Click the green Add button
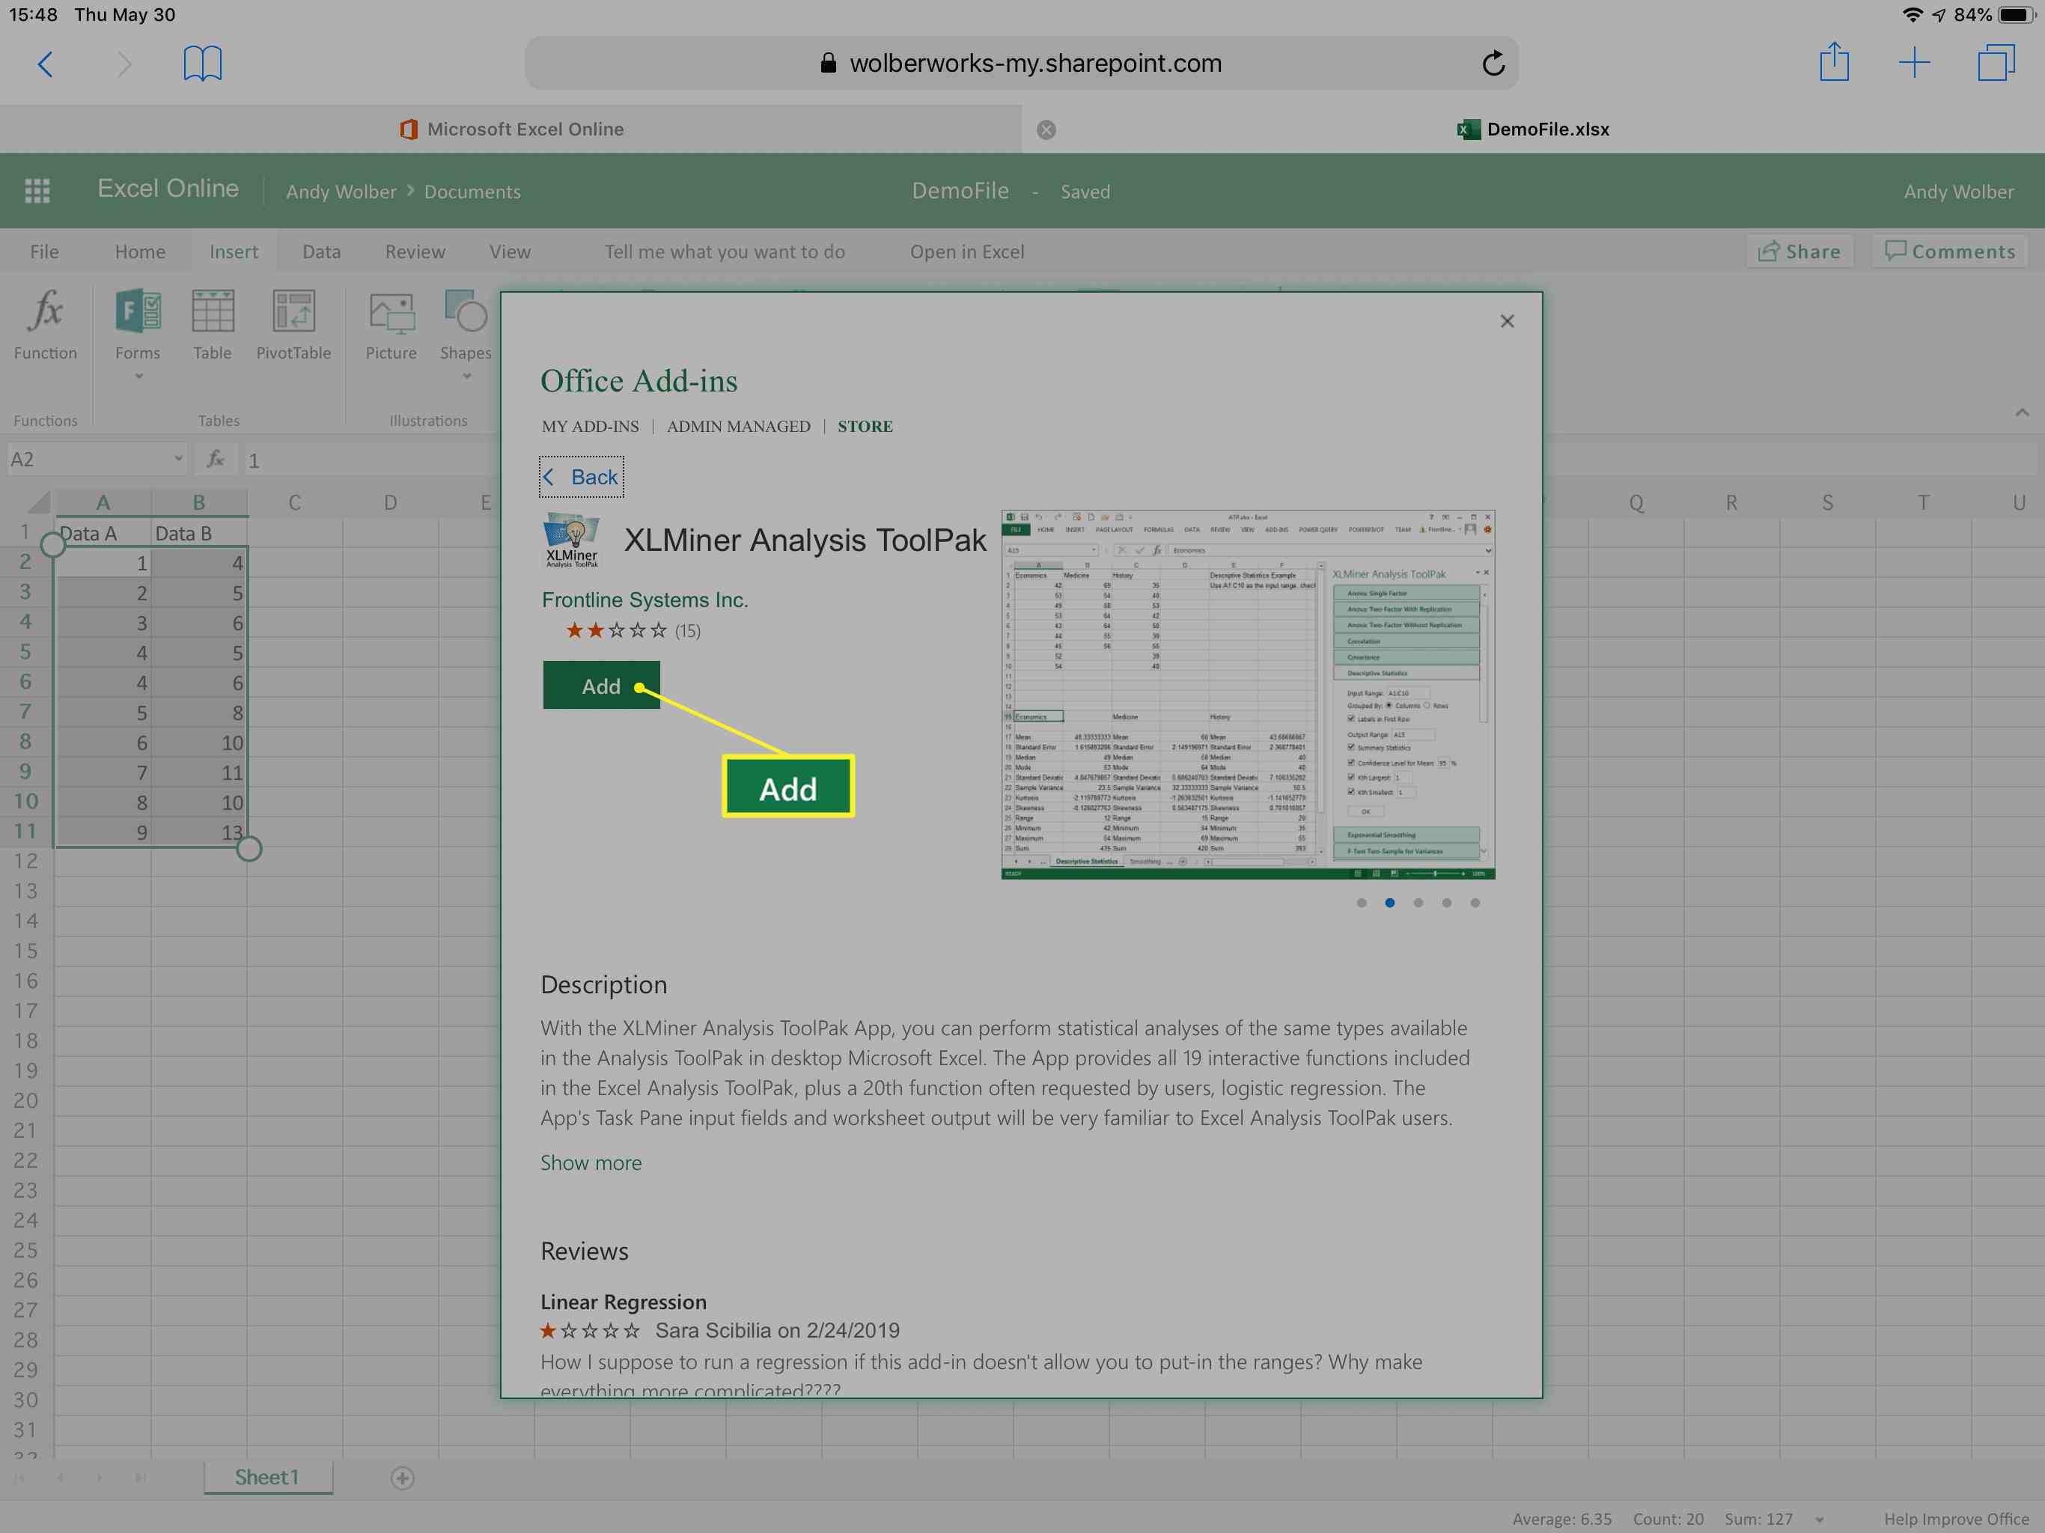The height and width of the screenshot is (1533, 2045). point(601,685)
